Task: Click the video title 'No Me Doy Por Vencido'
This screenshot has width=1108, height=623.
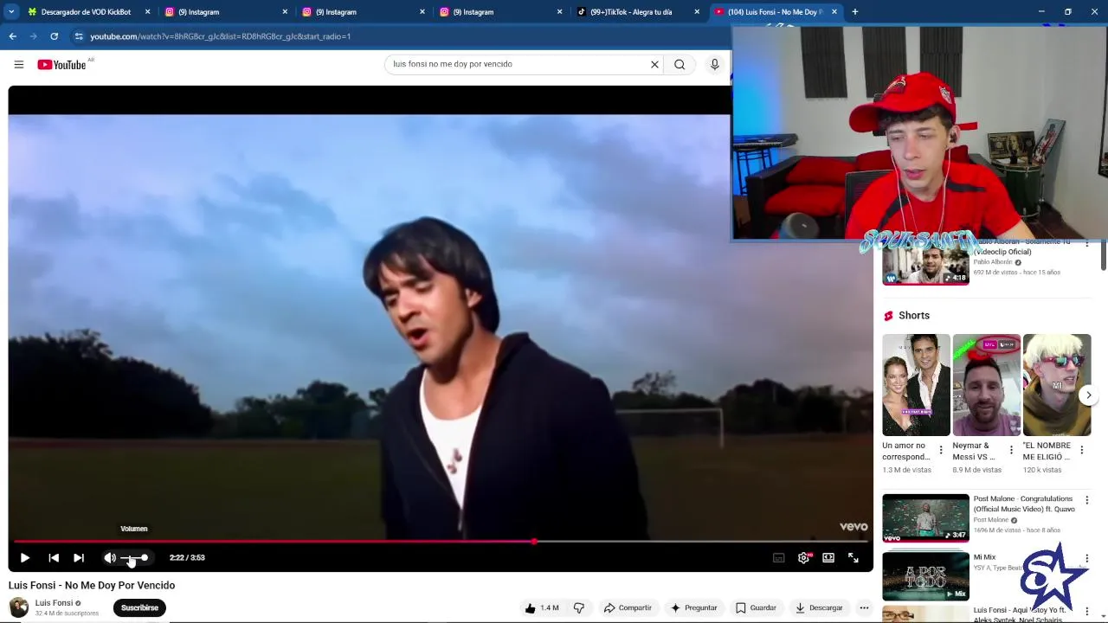Action: (x=92, y=586)
